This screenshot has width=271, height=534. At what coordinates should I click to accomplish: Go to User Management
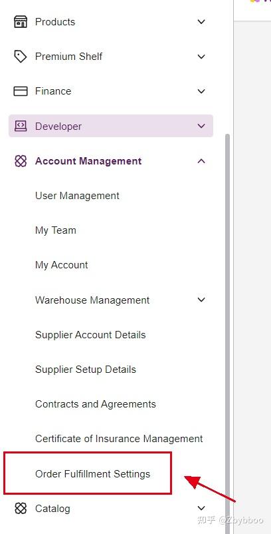coord(77,196)
